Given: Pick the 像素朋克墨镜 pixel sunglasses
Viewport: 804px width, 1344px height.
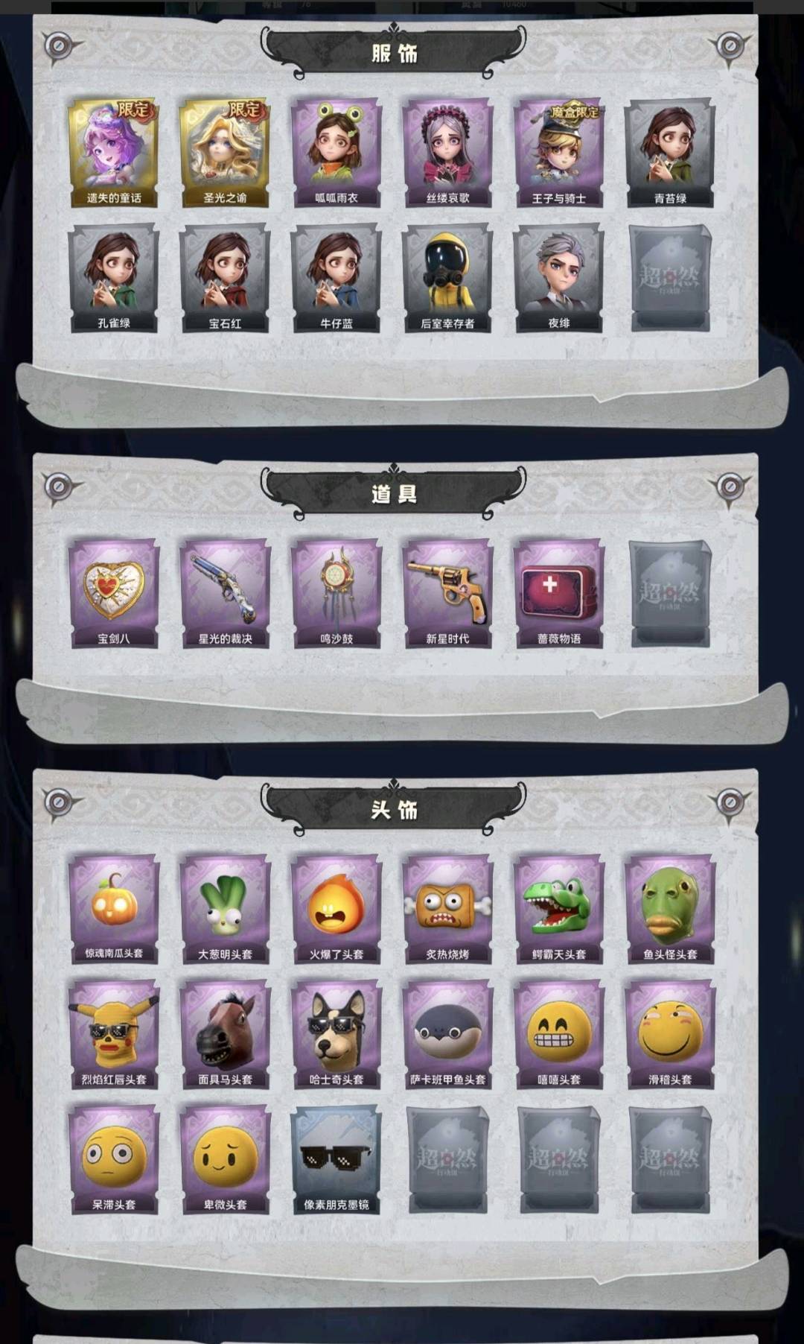Looking at the screenshot, I should (336, 1160).
